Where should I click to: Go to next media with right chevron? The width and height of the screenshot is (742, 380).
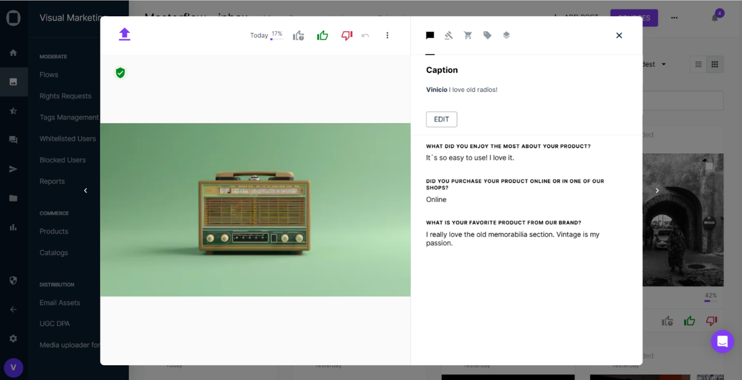click(657, 190)
